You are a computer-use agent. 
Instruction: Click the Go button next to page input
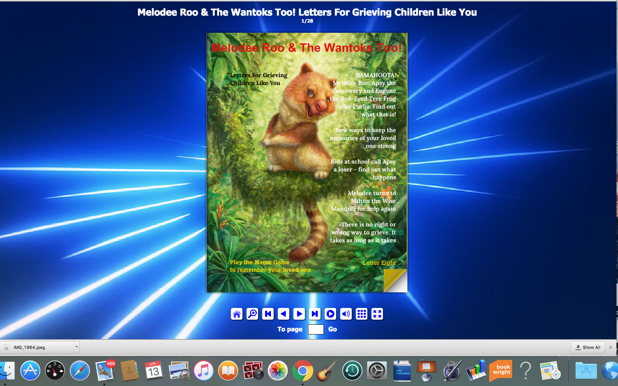333,329
